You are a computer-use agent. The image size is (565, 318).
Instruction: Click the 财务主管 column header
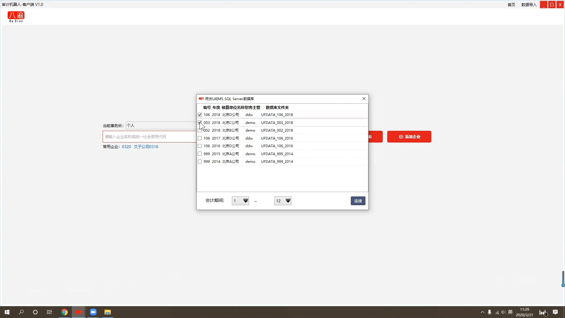252,107
